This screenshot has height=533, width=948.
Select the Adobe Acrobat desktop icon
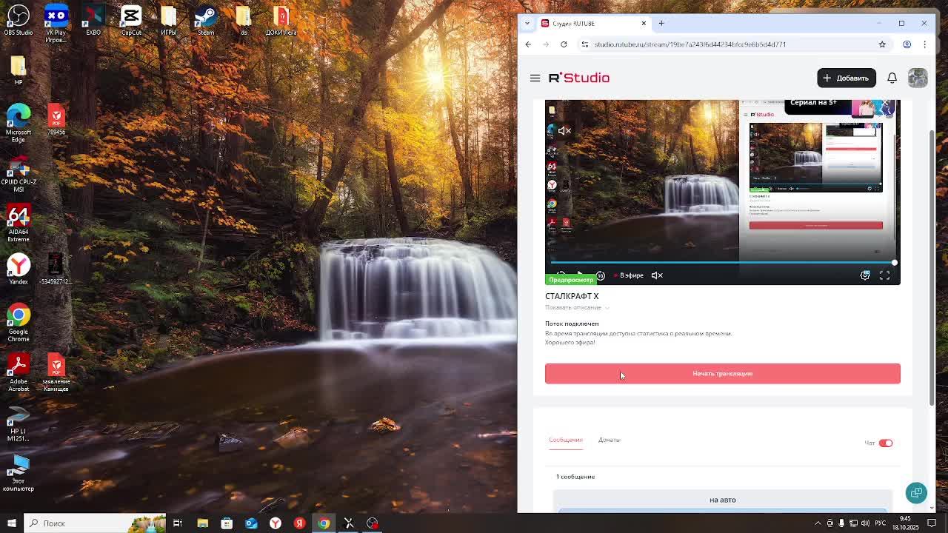[x=19, y=372]
